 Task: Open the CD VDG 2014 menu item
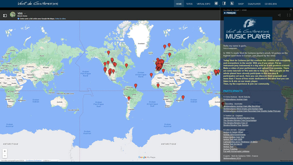click(x=270, y=4)
